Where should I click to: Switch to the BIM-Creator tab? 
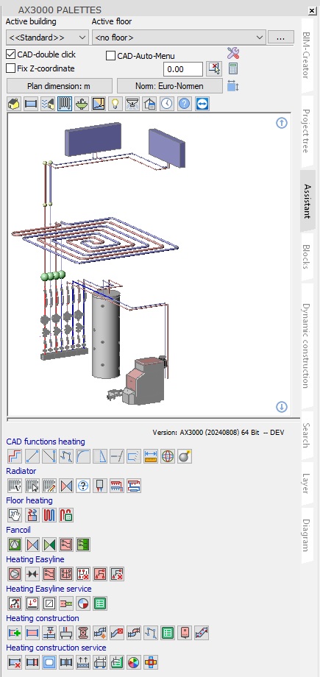point(306,55)
